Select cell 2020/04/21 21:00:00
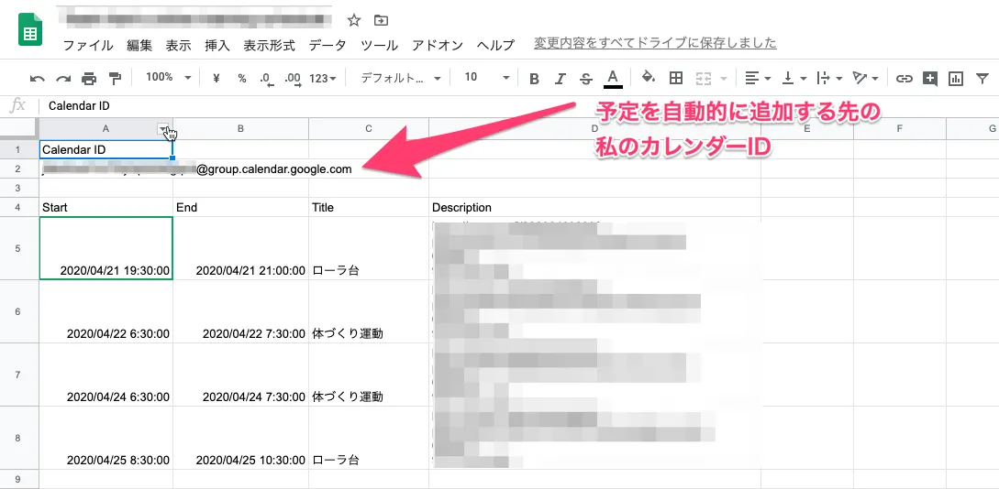 pos(241,248)
